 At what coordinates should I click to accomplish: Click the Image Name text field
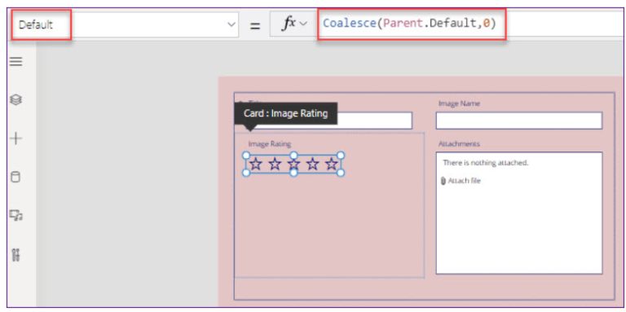pyautogui.click(x=519, y=121)
